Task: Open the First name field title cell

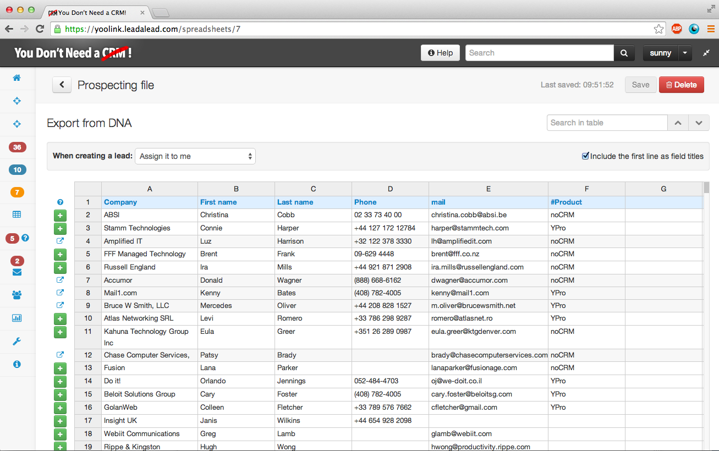Action: [x=236, y=202]
